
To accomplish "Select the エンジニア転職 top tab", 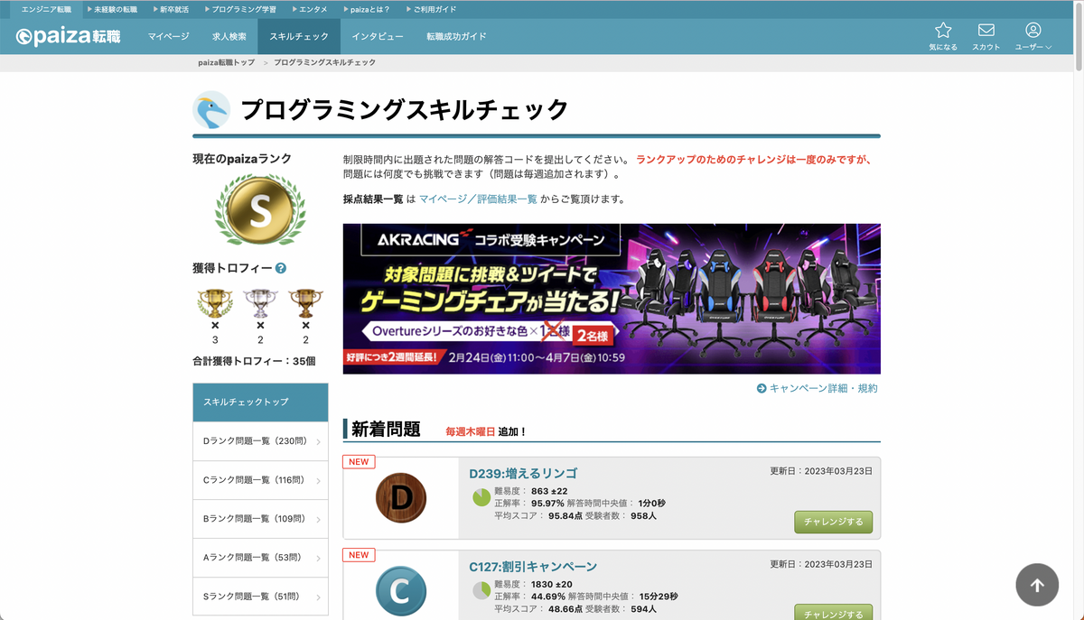I will [x=46, y=8].
